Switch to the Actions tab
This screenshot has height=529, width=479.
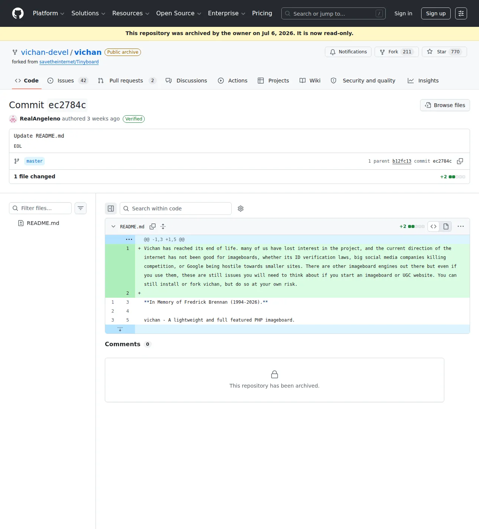point(232,81)
